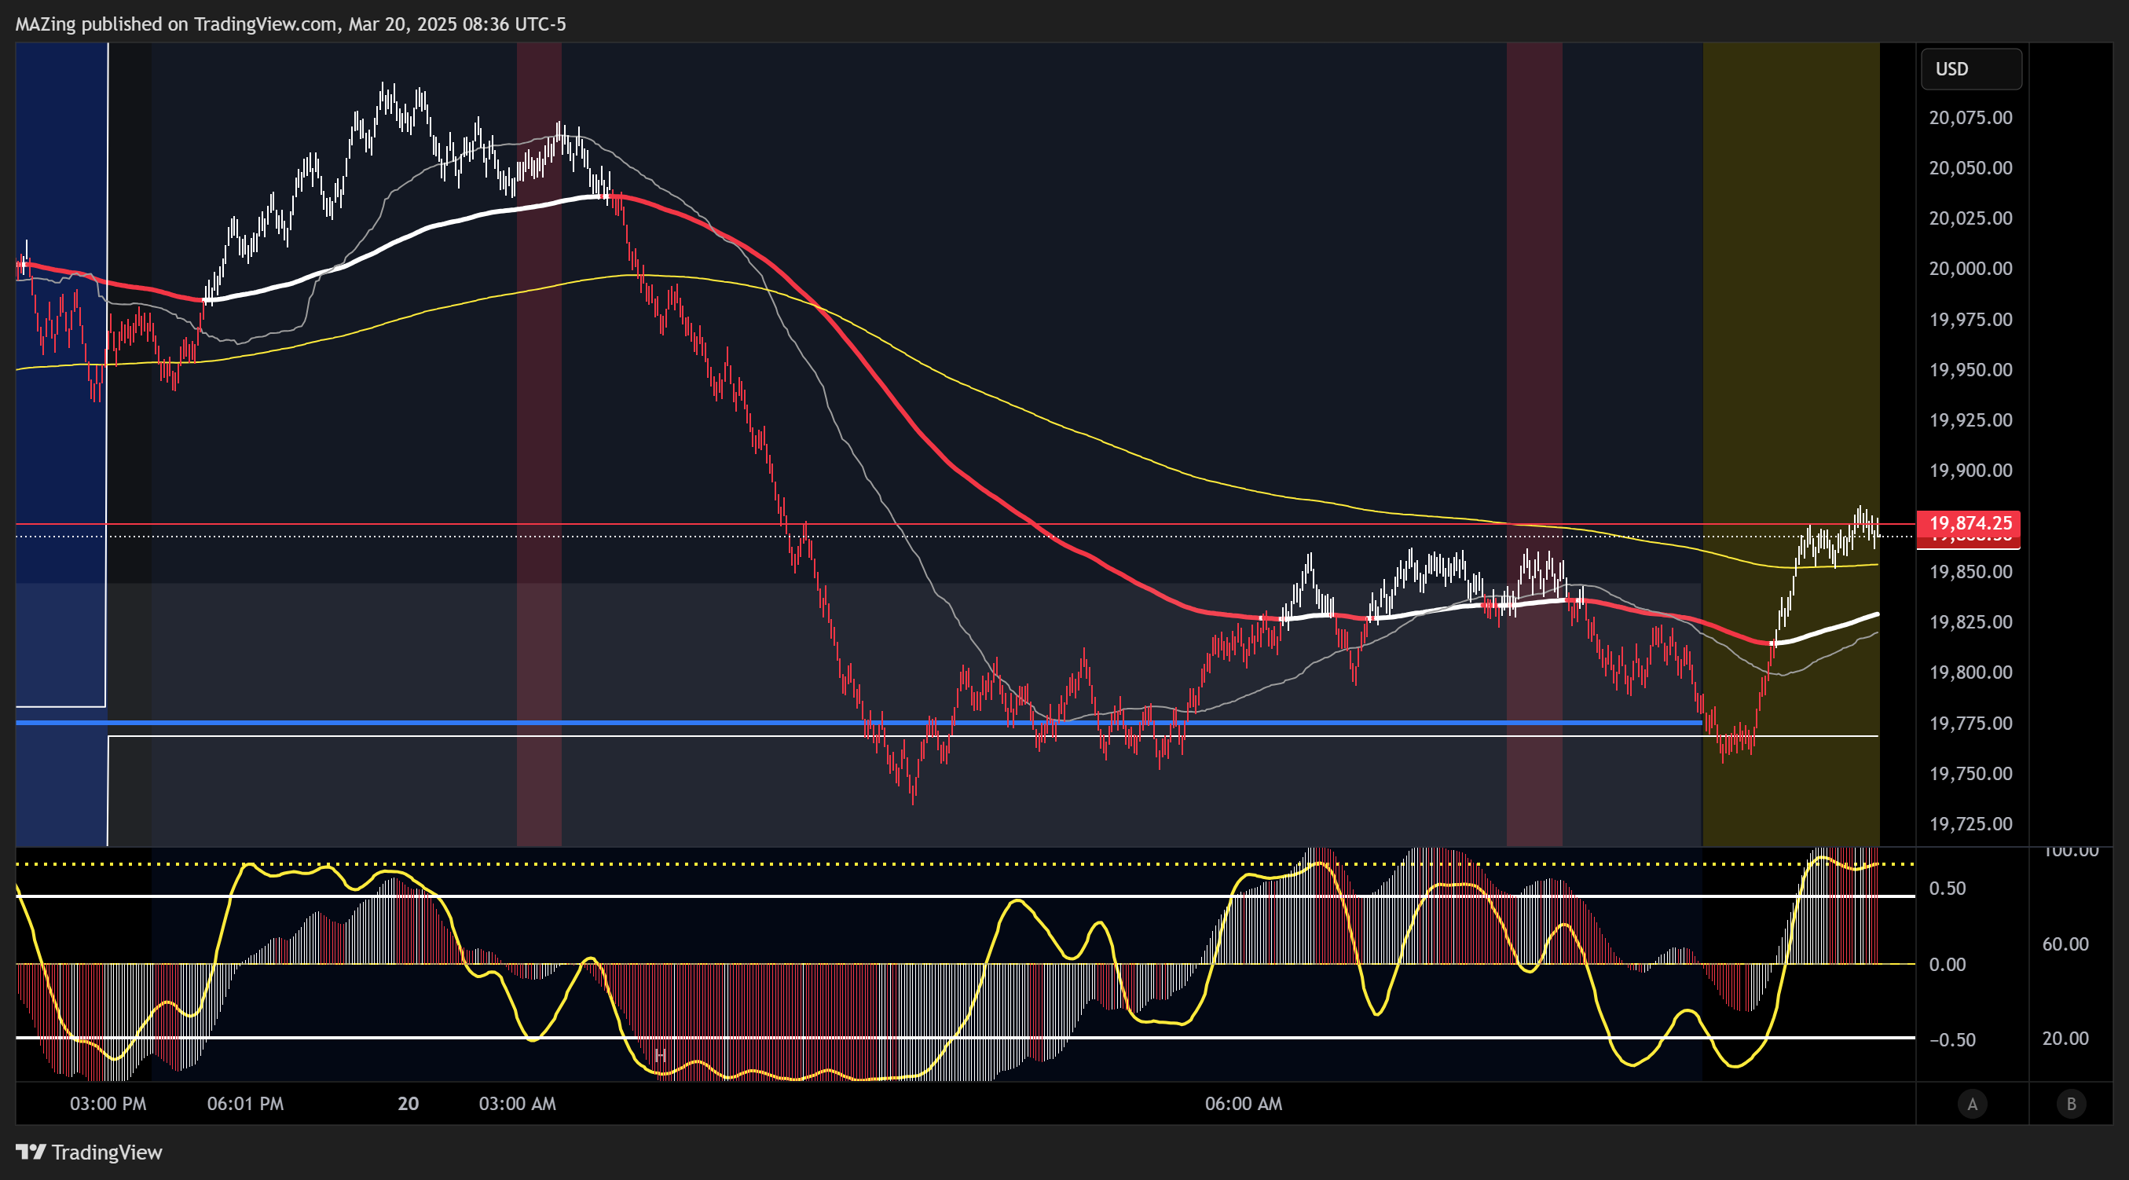The height and width of the screenshot is (1180, 2129).
Task: Click the 20,000.00 price axis label
Action: pyautogui.click(x=1970, y=269)
